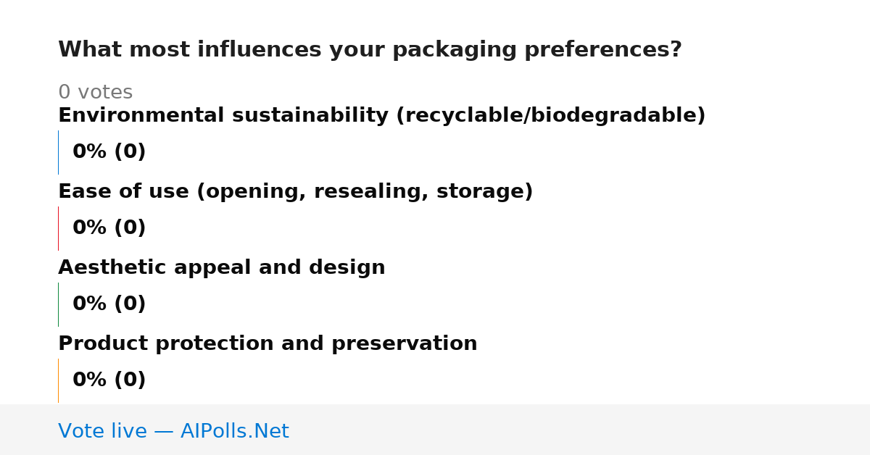
Task: Click the orange bar under Product protection
Action: click(x=58, y=380)
